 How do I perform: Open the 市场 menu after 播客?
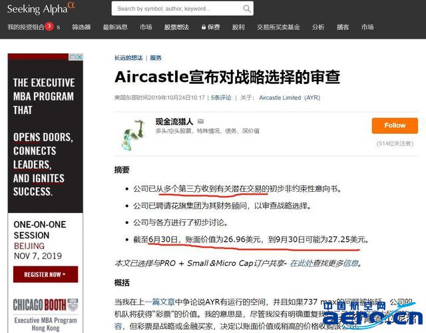point(367,27)
